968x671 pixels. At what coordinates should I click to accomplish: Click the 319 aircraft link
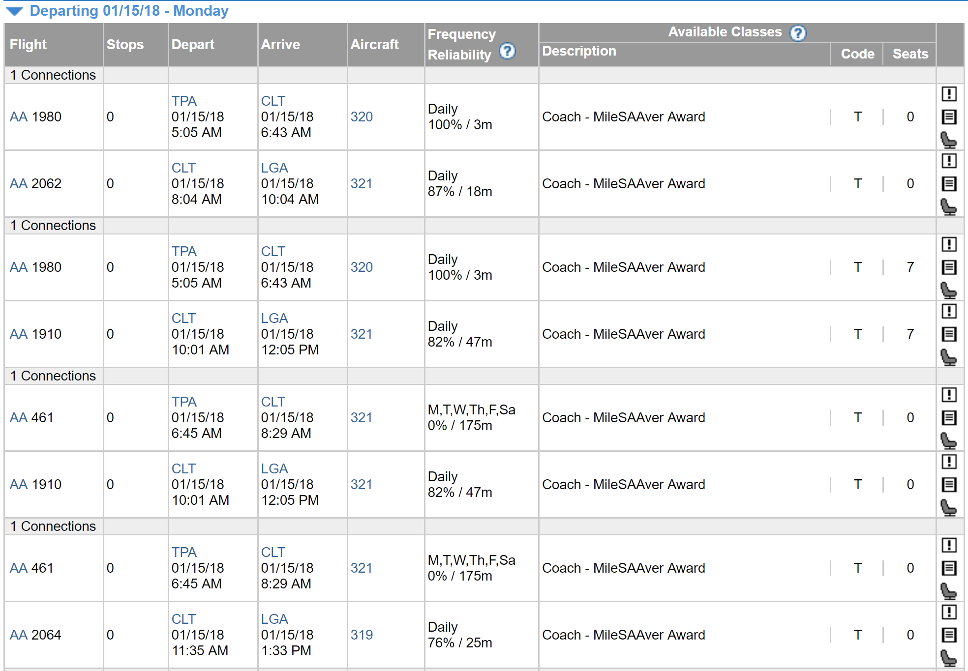coord(362,635)
